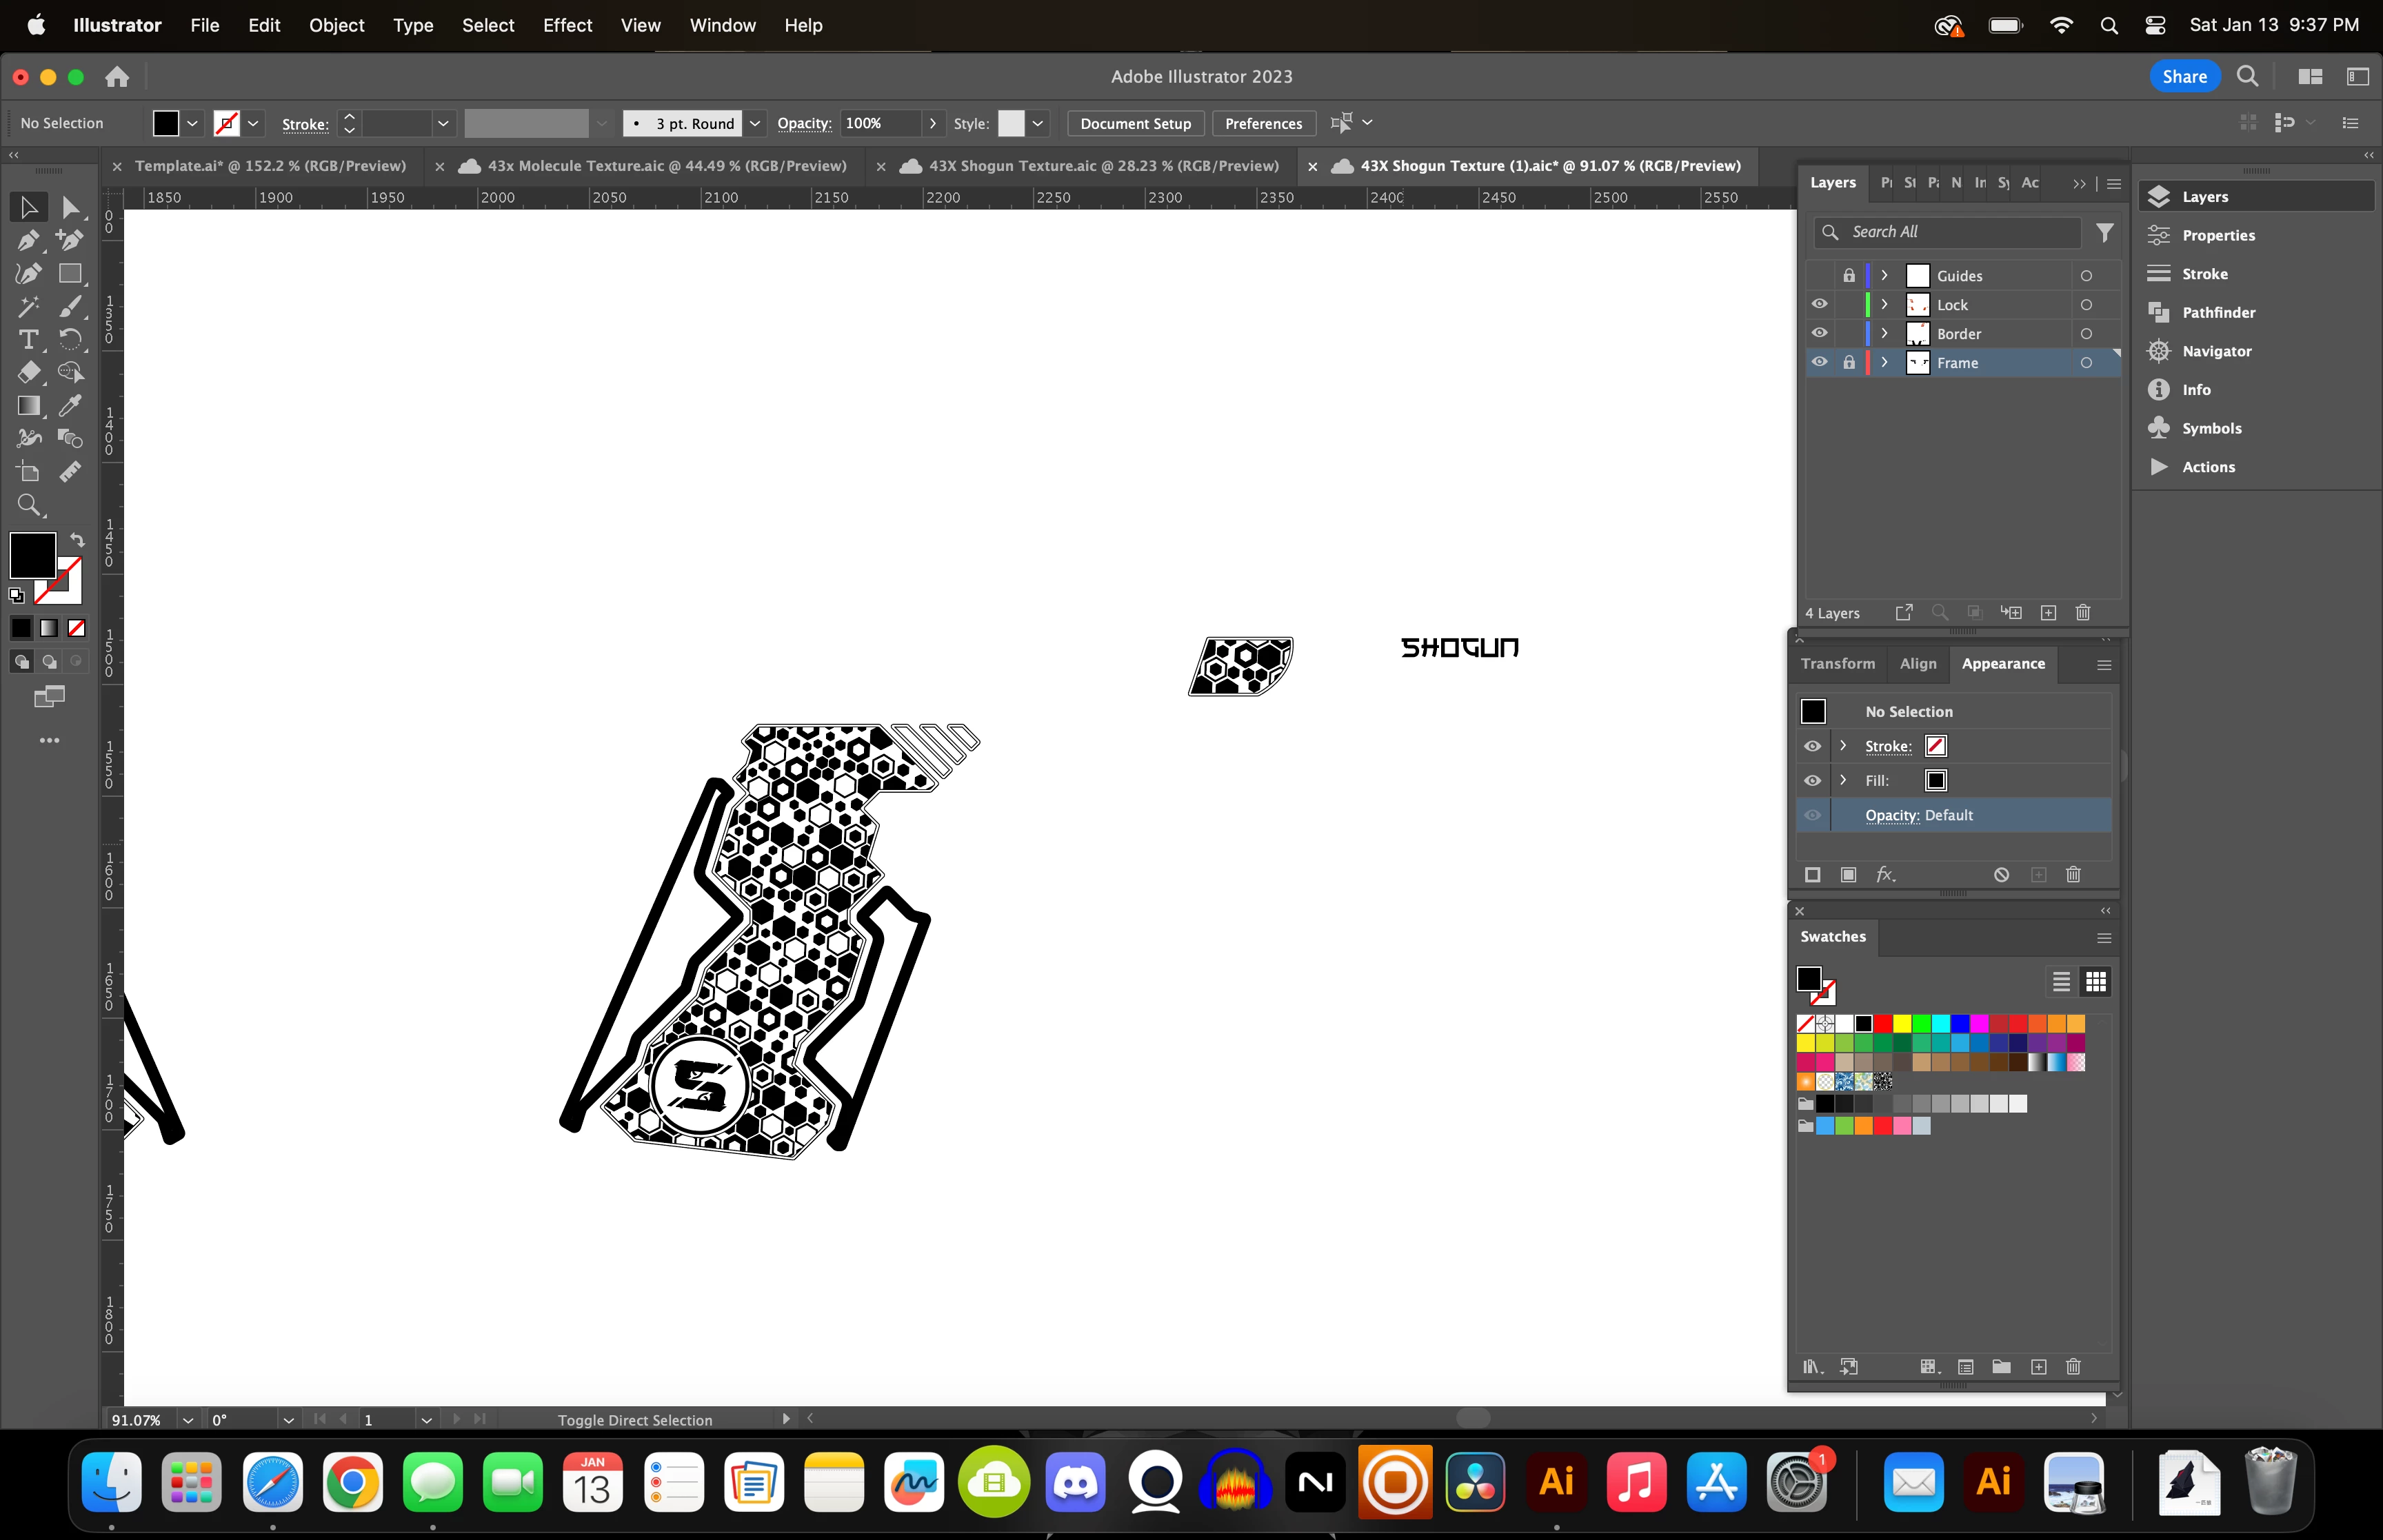Switch to the 43x Molecule Texture tab
Image resolution: width=2383 pixels, height=1540 pixels.
click(x=666, y=166)
